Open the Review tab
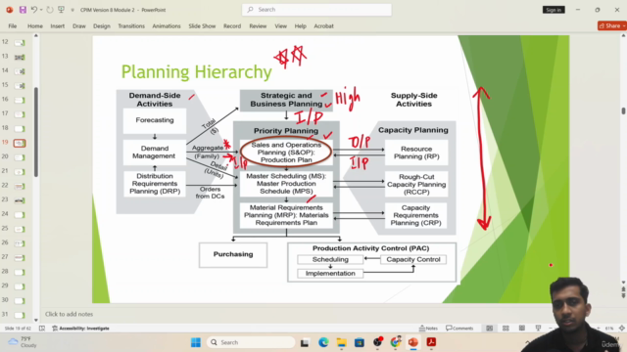This screenshot has width=627, height=352. (x=258, y=26)
